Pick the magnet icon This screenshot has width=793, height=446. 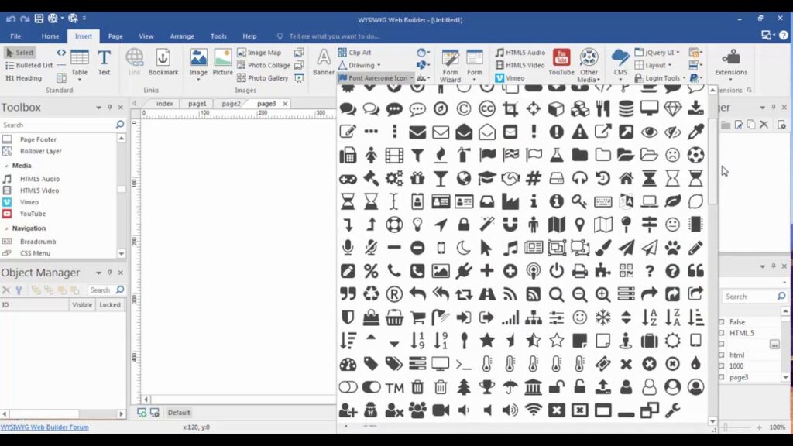point(510,225)
